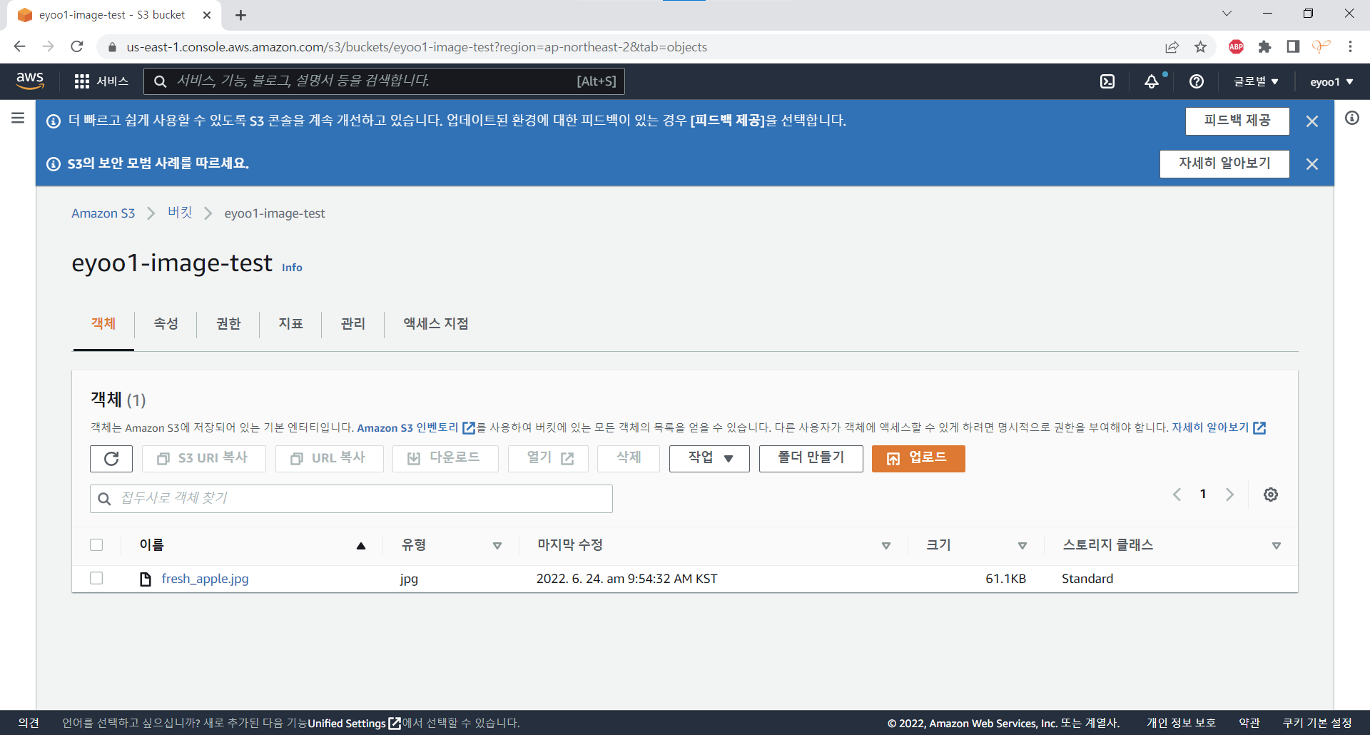Go back in browser history
Screen dimensions: 1370x735
(x=19, y=46)
